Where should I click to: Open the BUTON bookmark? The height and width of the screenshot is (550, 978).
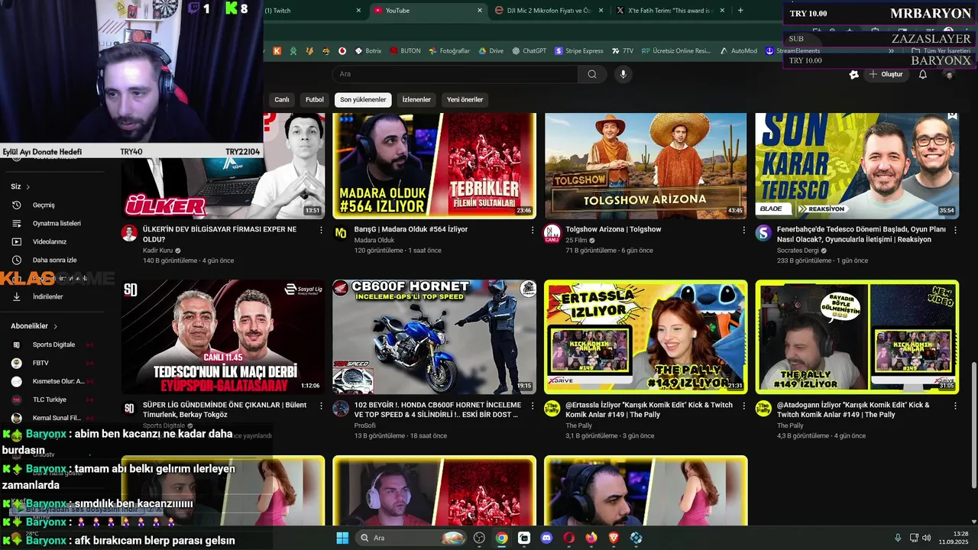coord(405,51)
